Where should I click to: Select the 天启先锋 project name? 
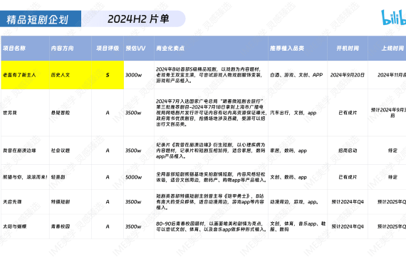click(12, 202)
